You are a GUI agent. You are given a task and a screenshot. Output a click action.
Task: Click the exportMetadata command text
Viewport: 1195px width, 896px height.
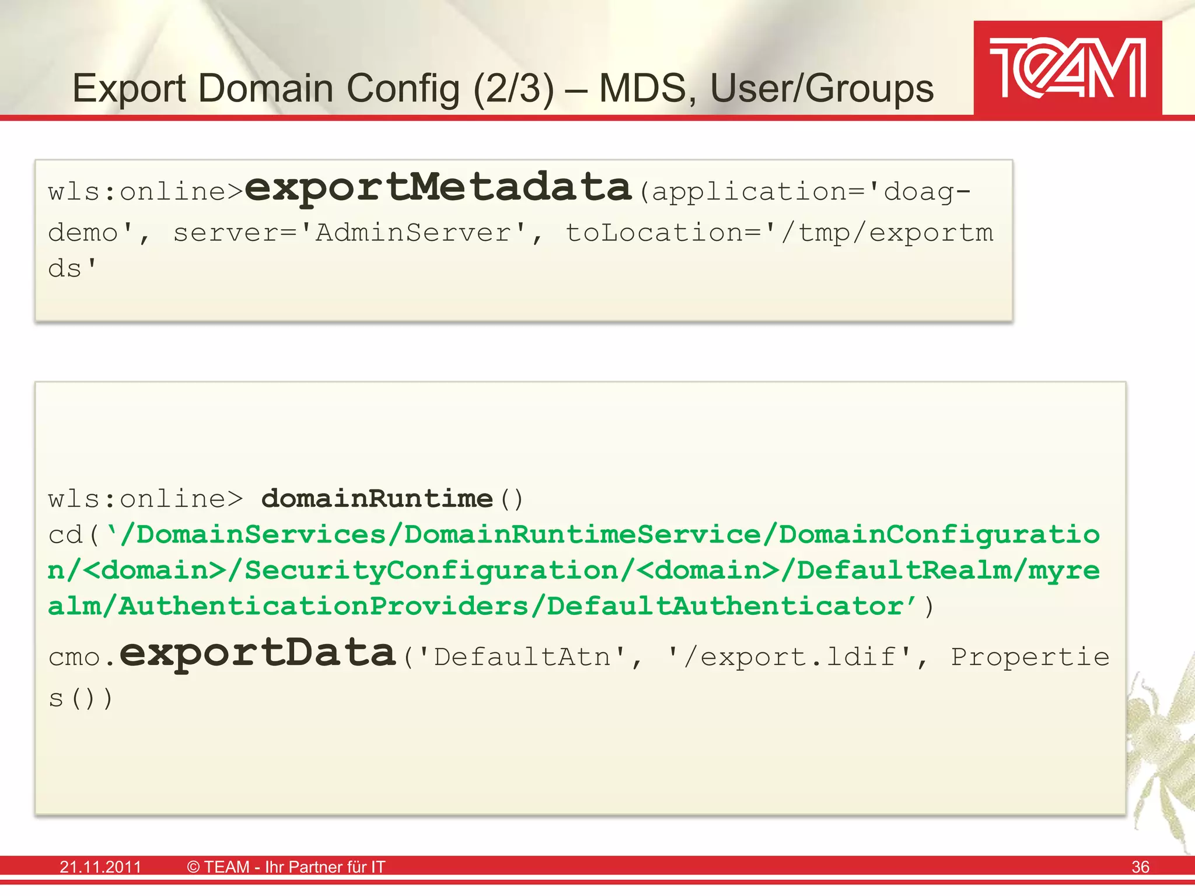tap(438, 187)
